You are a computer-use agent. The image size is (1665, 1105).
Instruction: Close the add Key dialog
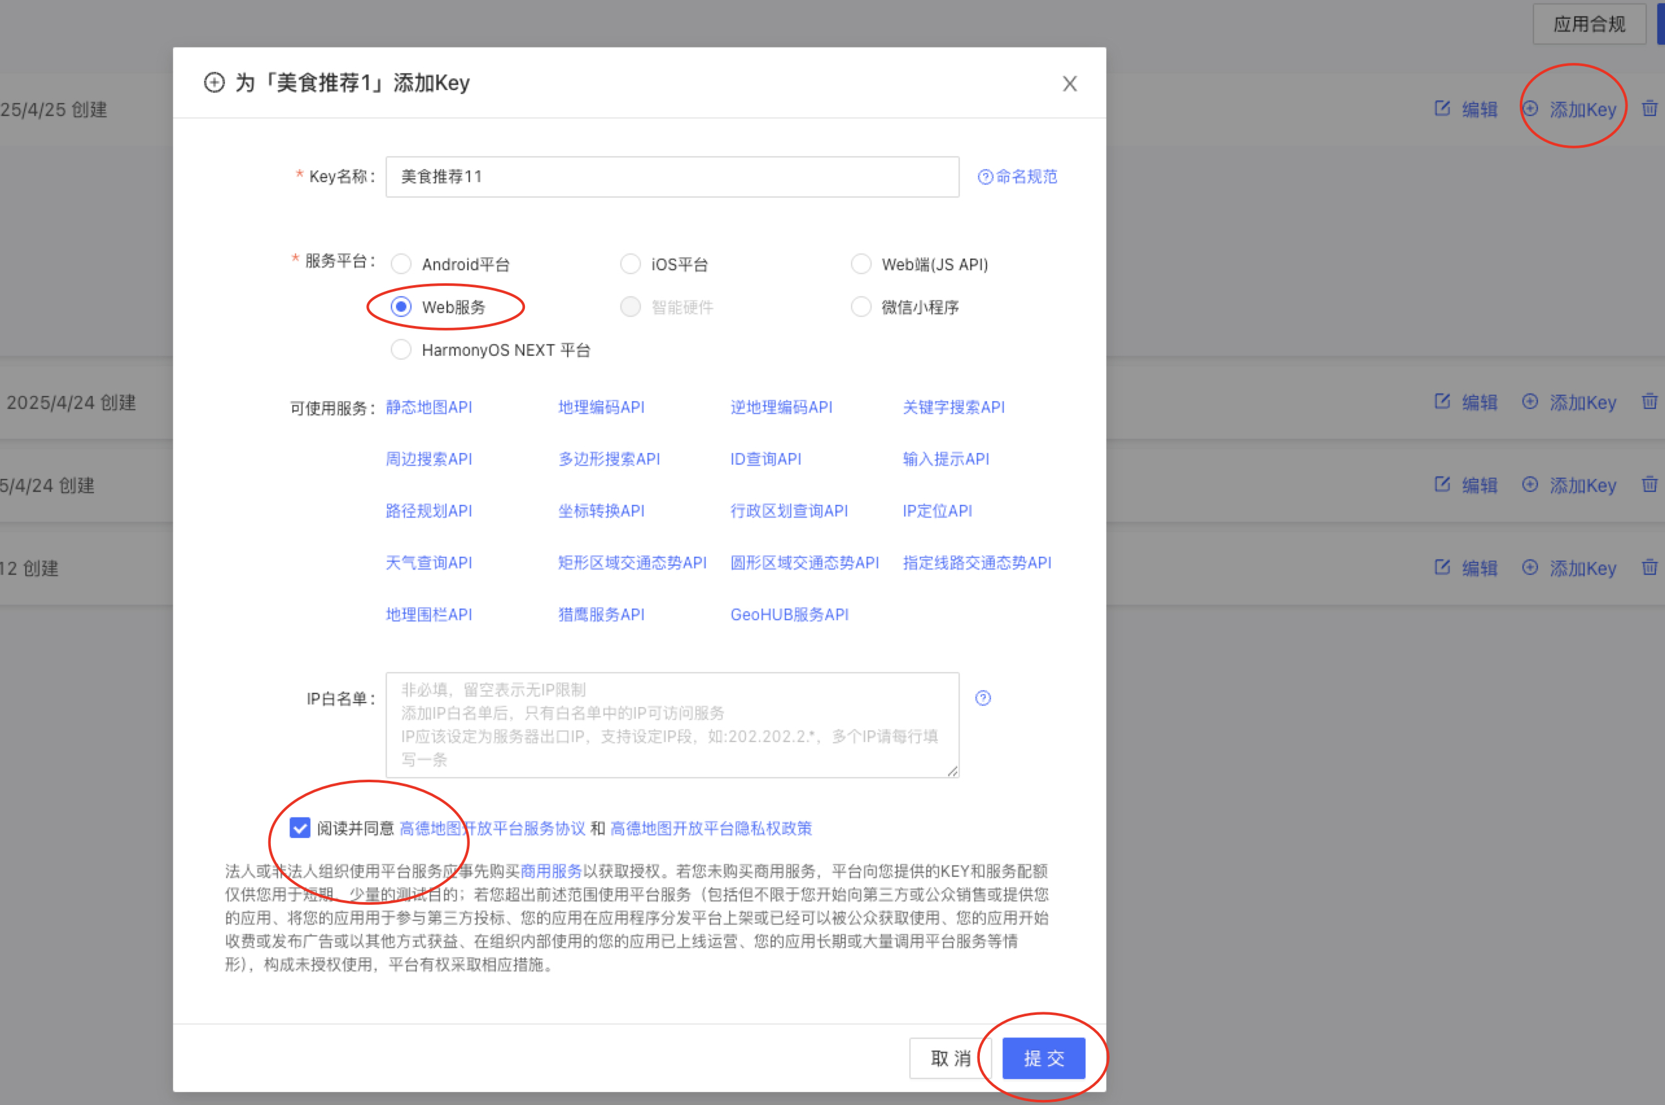[x=1069, y=84]
